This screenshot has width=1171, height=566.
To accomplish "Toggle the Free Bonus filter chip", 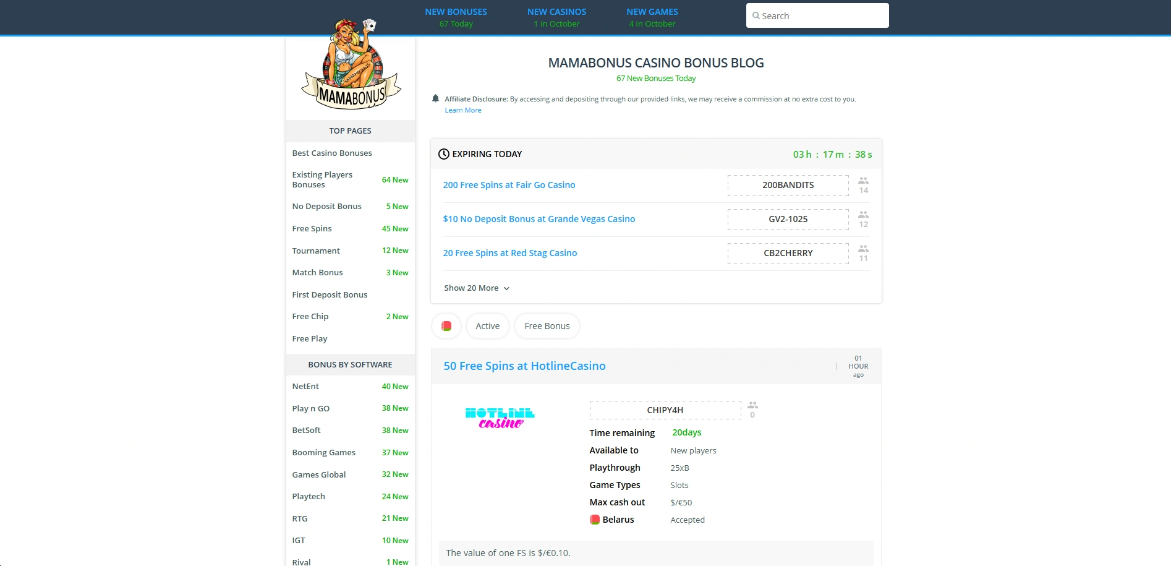I will tap(547, 326).
